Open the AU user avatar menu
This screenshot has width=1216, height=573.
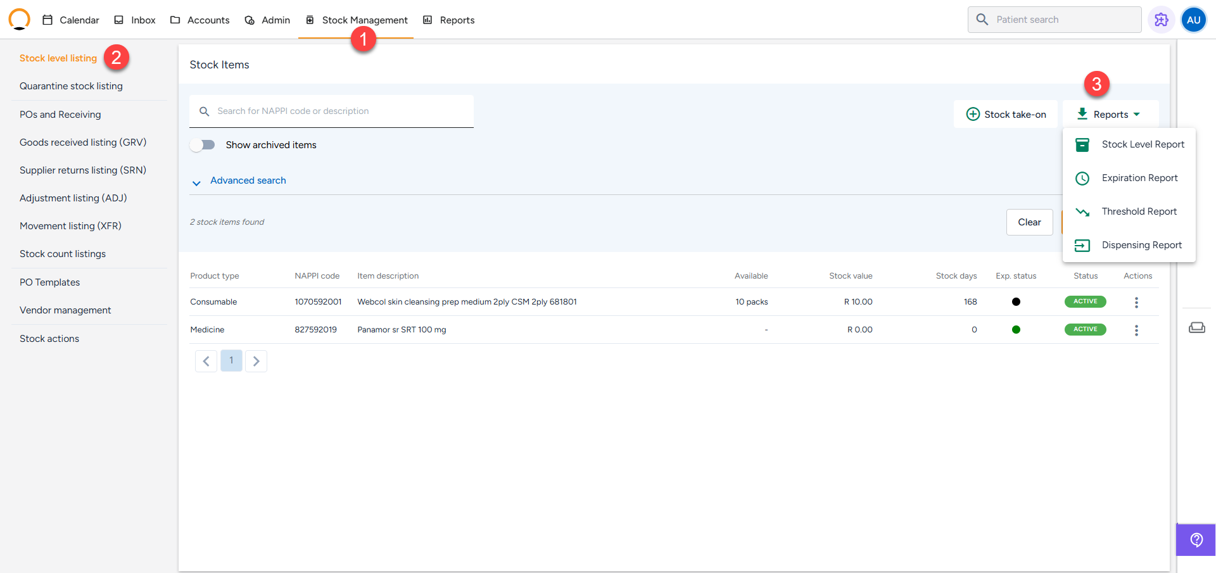tap(1193, 20)
